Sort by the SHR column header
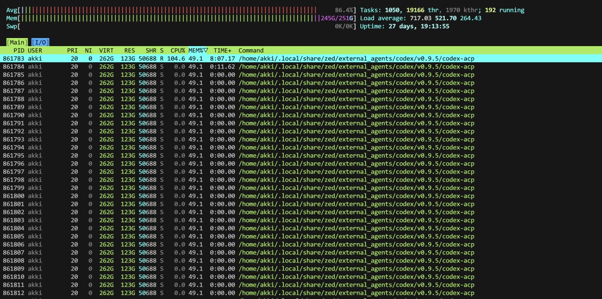The height and width of the screenshot is (299, 602). (x=150, y=51)
